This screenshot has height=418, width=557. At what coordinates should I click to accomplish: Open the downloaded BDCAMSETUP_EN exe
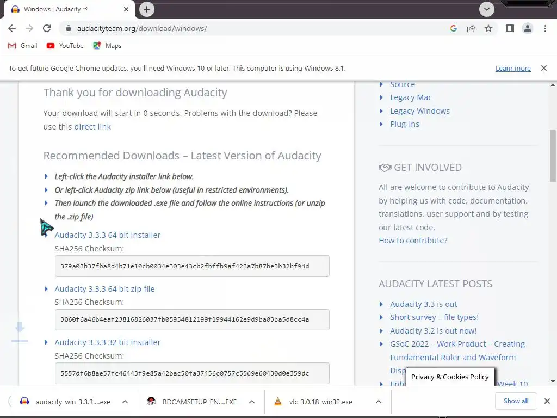tap(199, 402)
